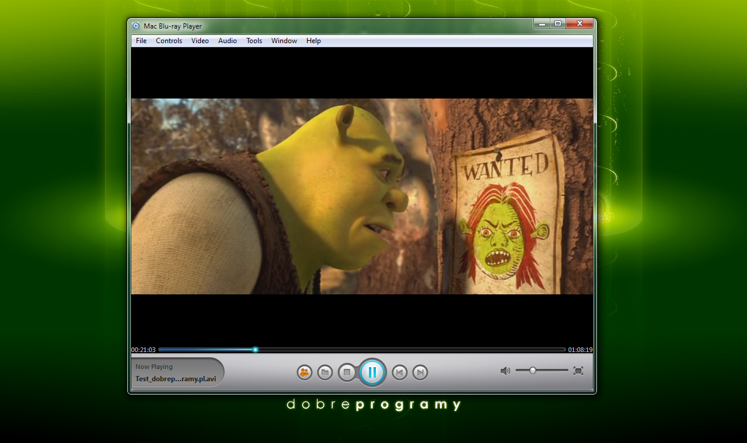
Task: Click the Mac Blu-ray Player title bar icon
Action: [x=136, y=26]
